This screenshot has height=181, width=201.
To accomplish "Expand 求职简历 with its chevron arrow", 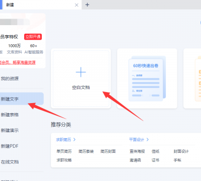I will [74, 139].
